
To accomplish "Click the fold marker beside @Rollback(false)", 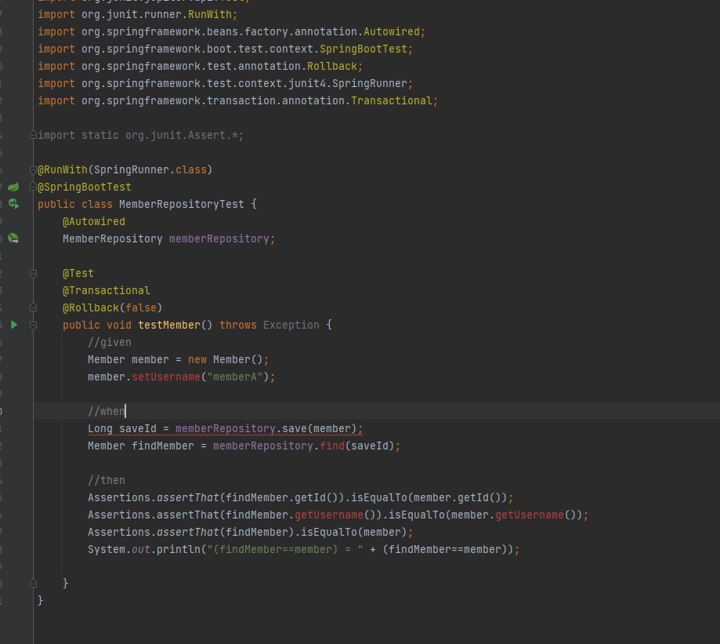I will pyautogui.click(x=33, y=307).
